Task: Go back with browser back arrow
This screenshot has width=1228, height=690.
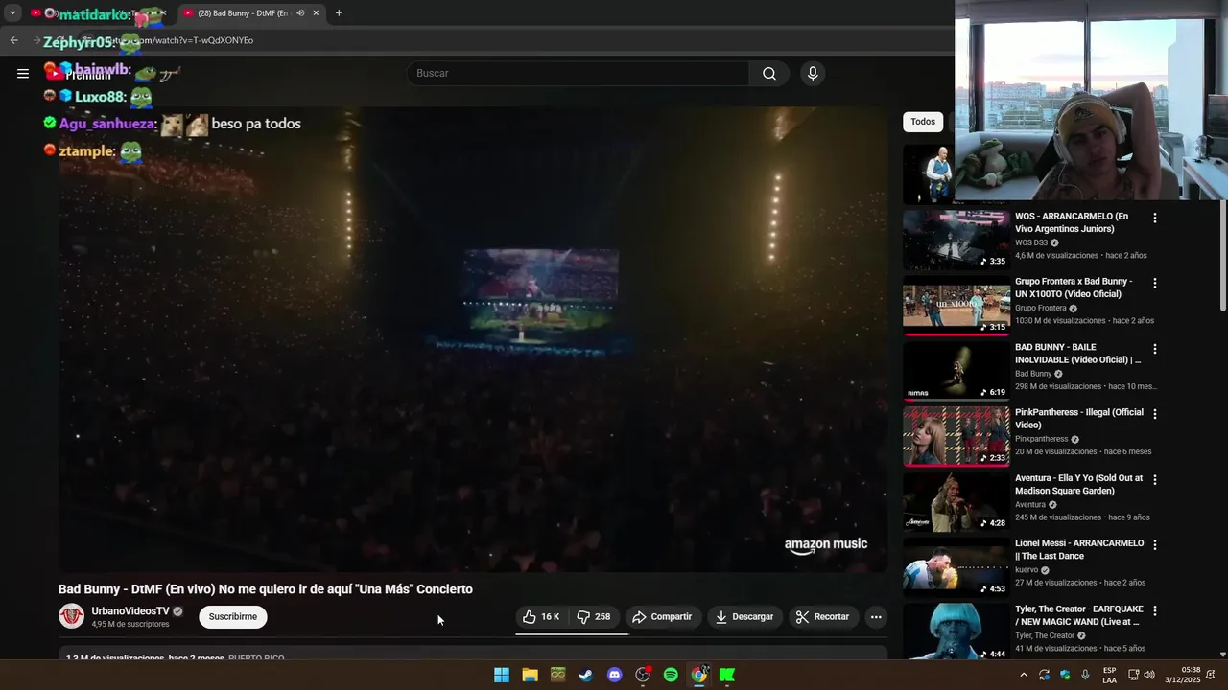Action: (x=13, y=40)
